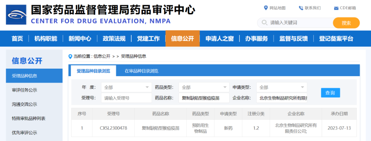Select the 信息公开 navigation item

(182, 39)
